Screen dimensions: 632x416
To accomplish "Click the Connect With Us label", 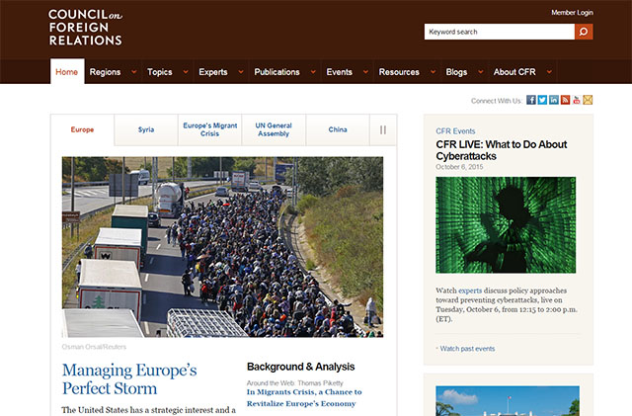I will point(497,101).
